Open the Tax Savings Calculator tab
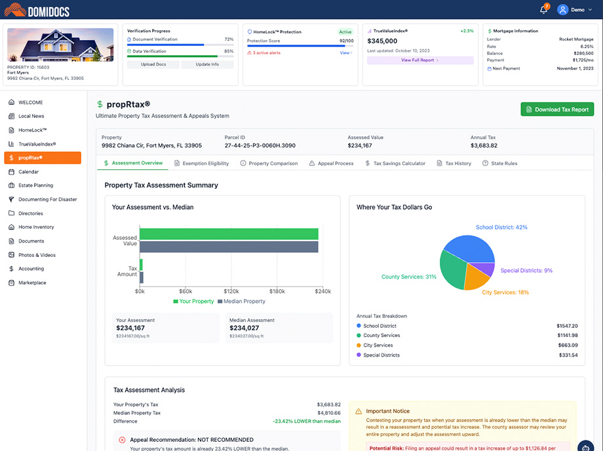 point(395,163)
